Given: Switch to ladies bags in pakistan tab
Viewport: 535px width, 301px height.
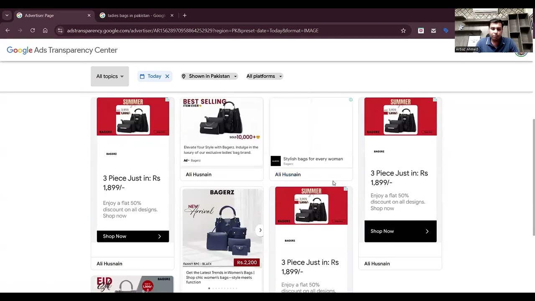Looking at the screenshot, I should tap(137, 15).
